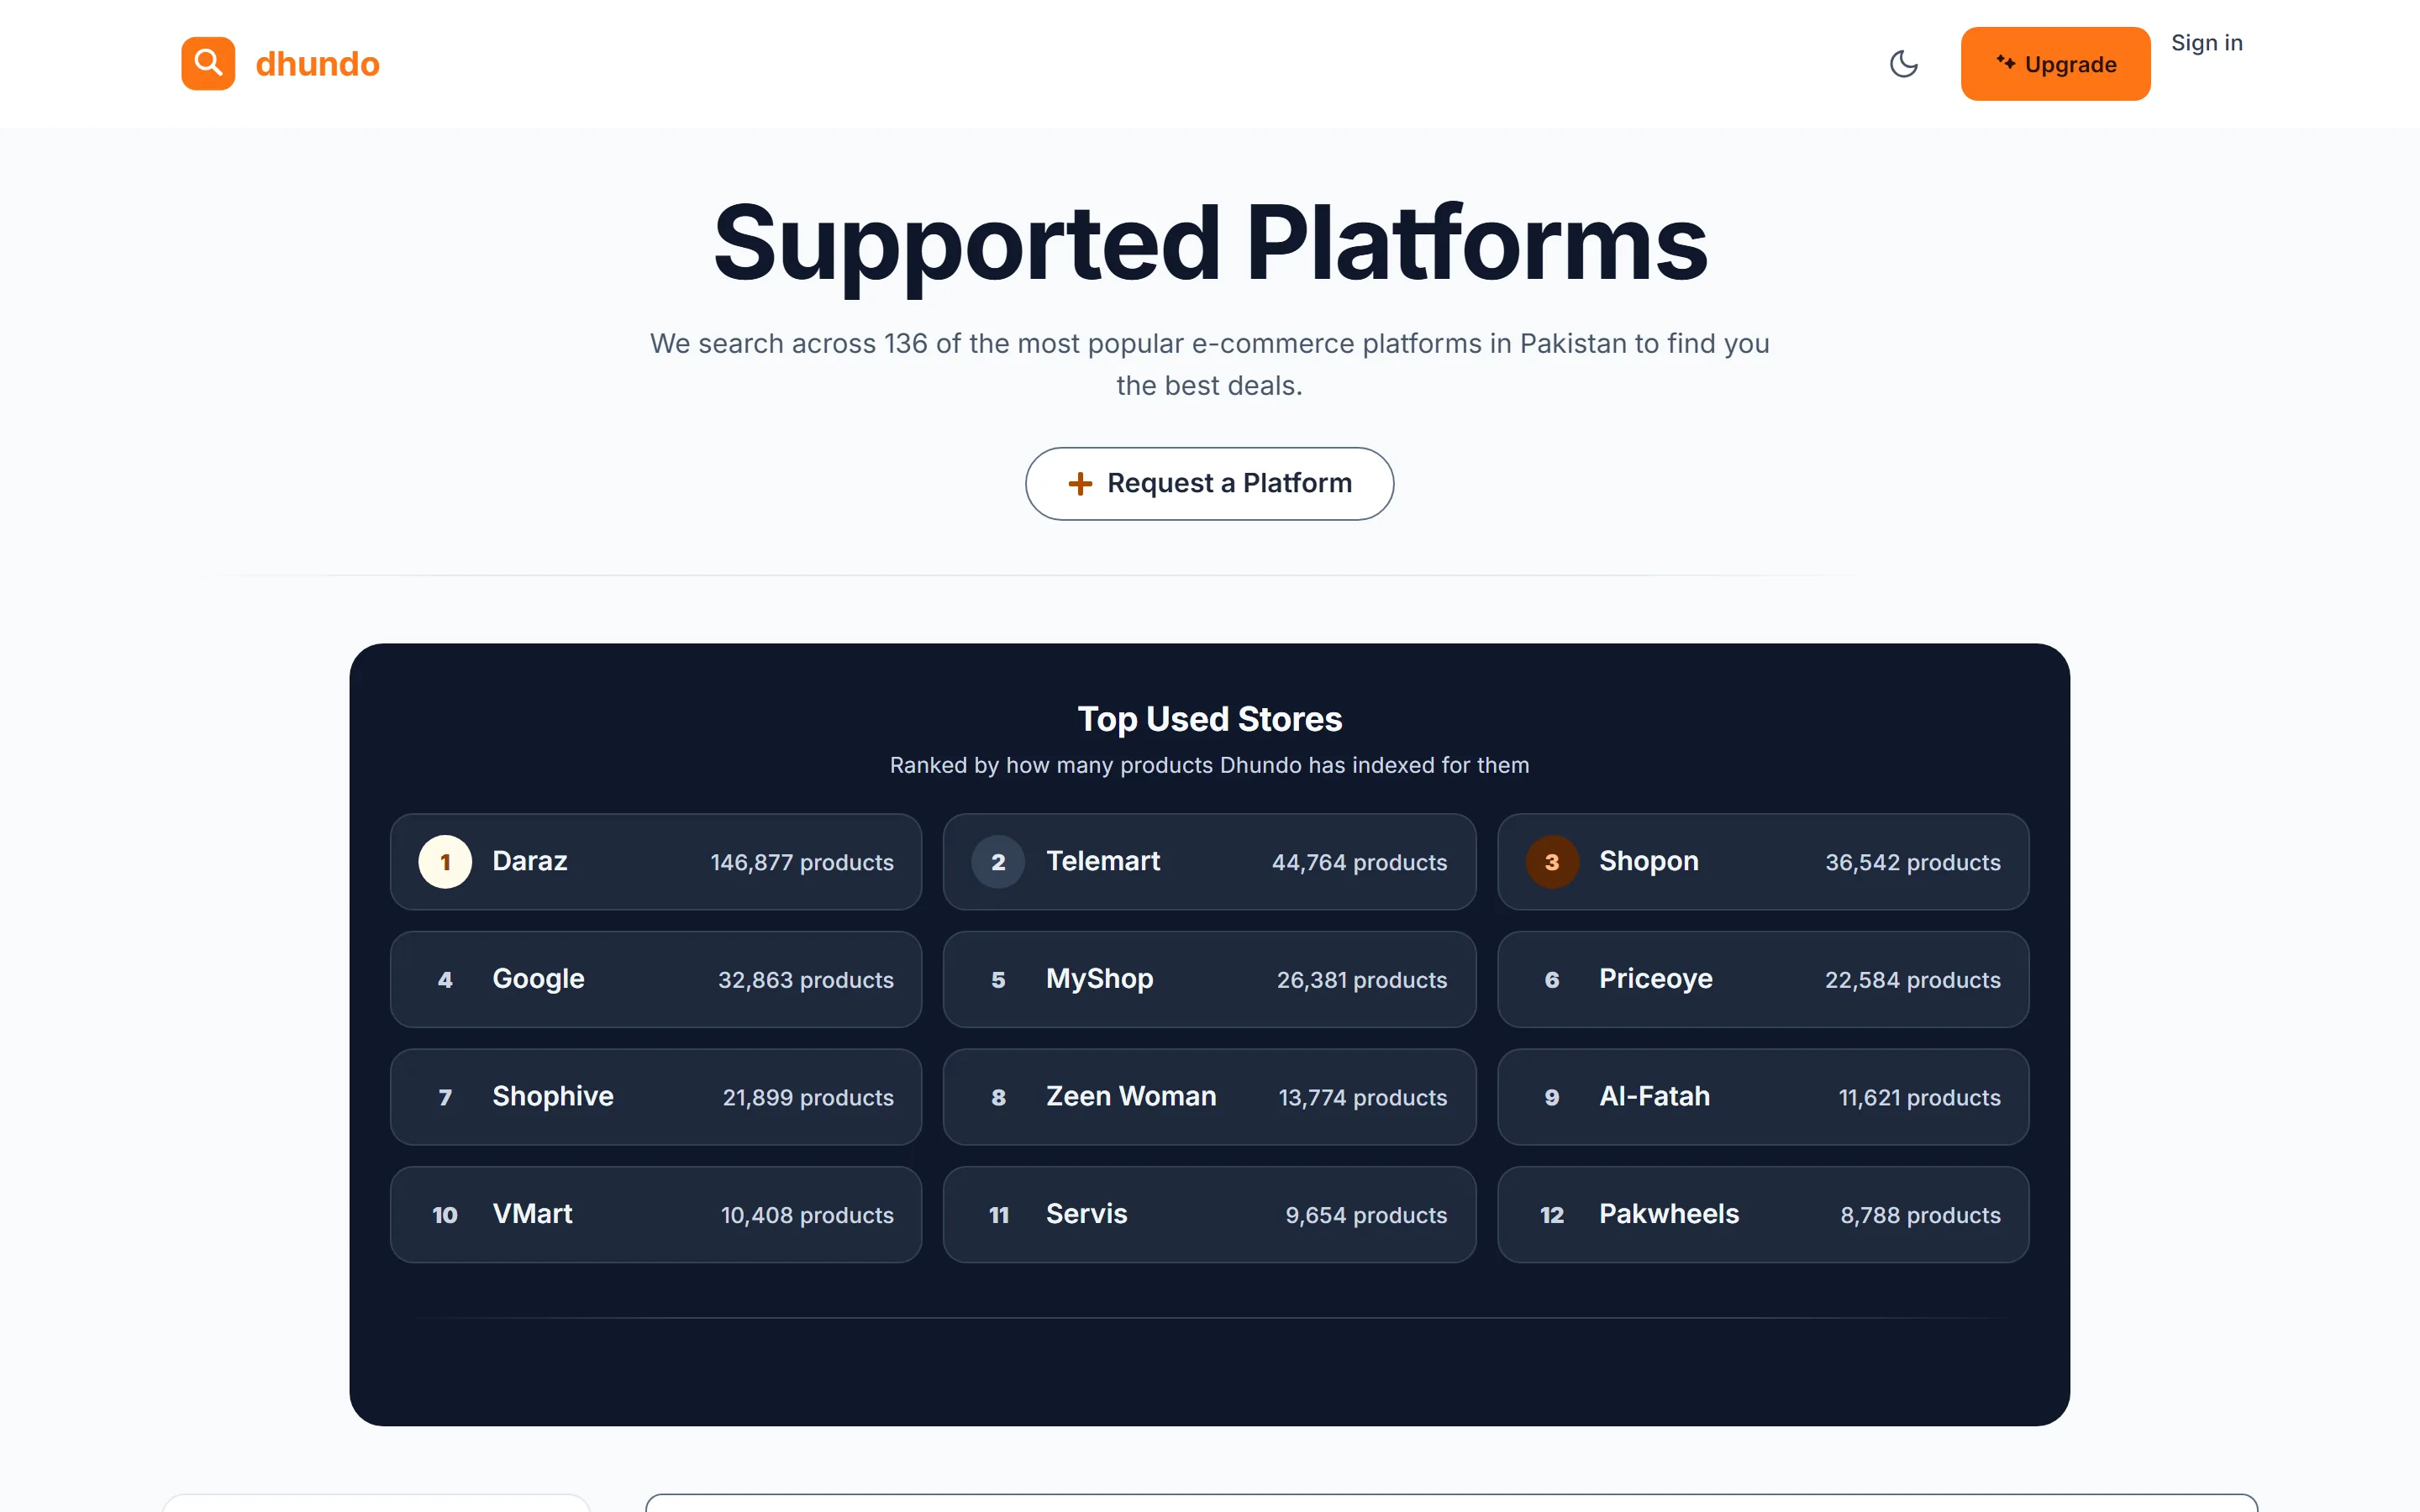This screenshot has height=1512, width=2420.
Task: Open the Telemart store card
Action: [x=1209, y=862]
